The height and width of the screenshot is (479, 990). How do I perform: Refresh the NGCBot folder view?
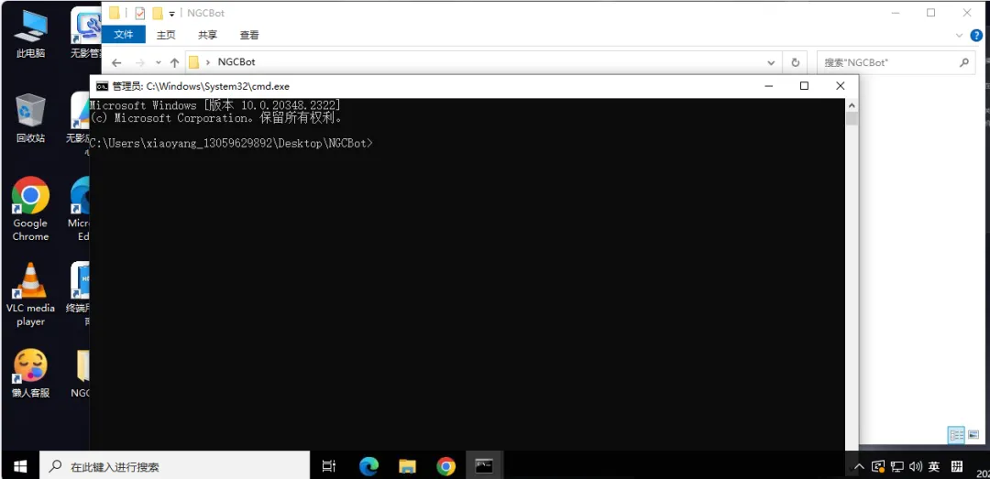tap(796, 62)
